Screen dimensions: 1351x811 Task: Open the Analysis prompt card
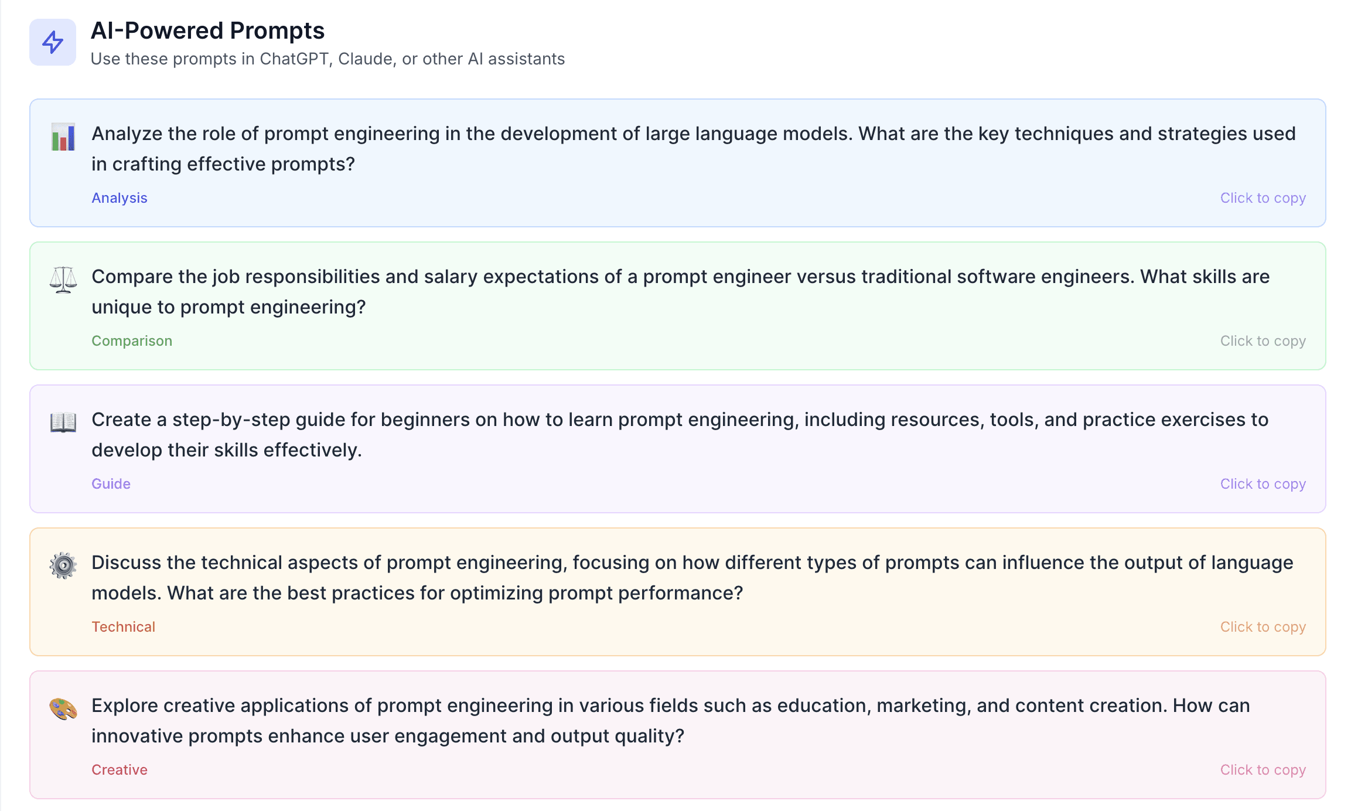(x=674, y=163)
